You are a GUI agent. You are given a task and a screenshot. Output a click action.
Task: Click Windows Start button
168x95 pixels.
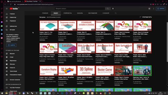click(x=2, y=93)
